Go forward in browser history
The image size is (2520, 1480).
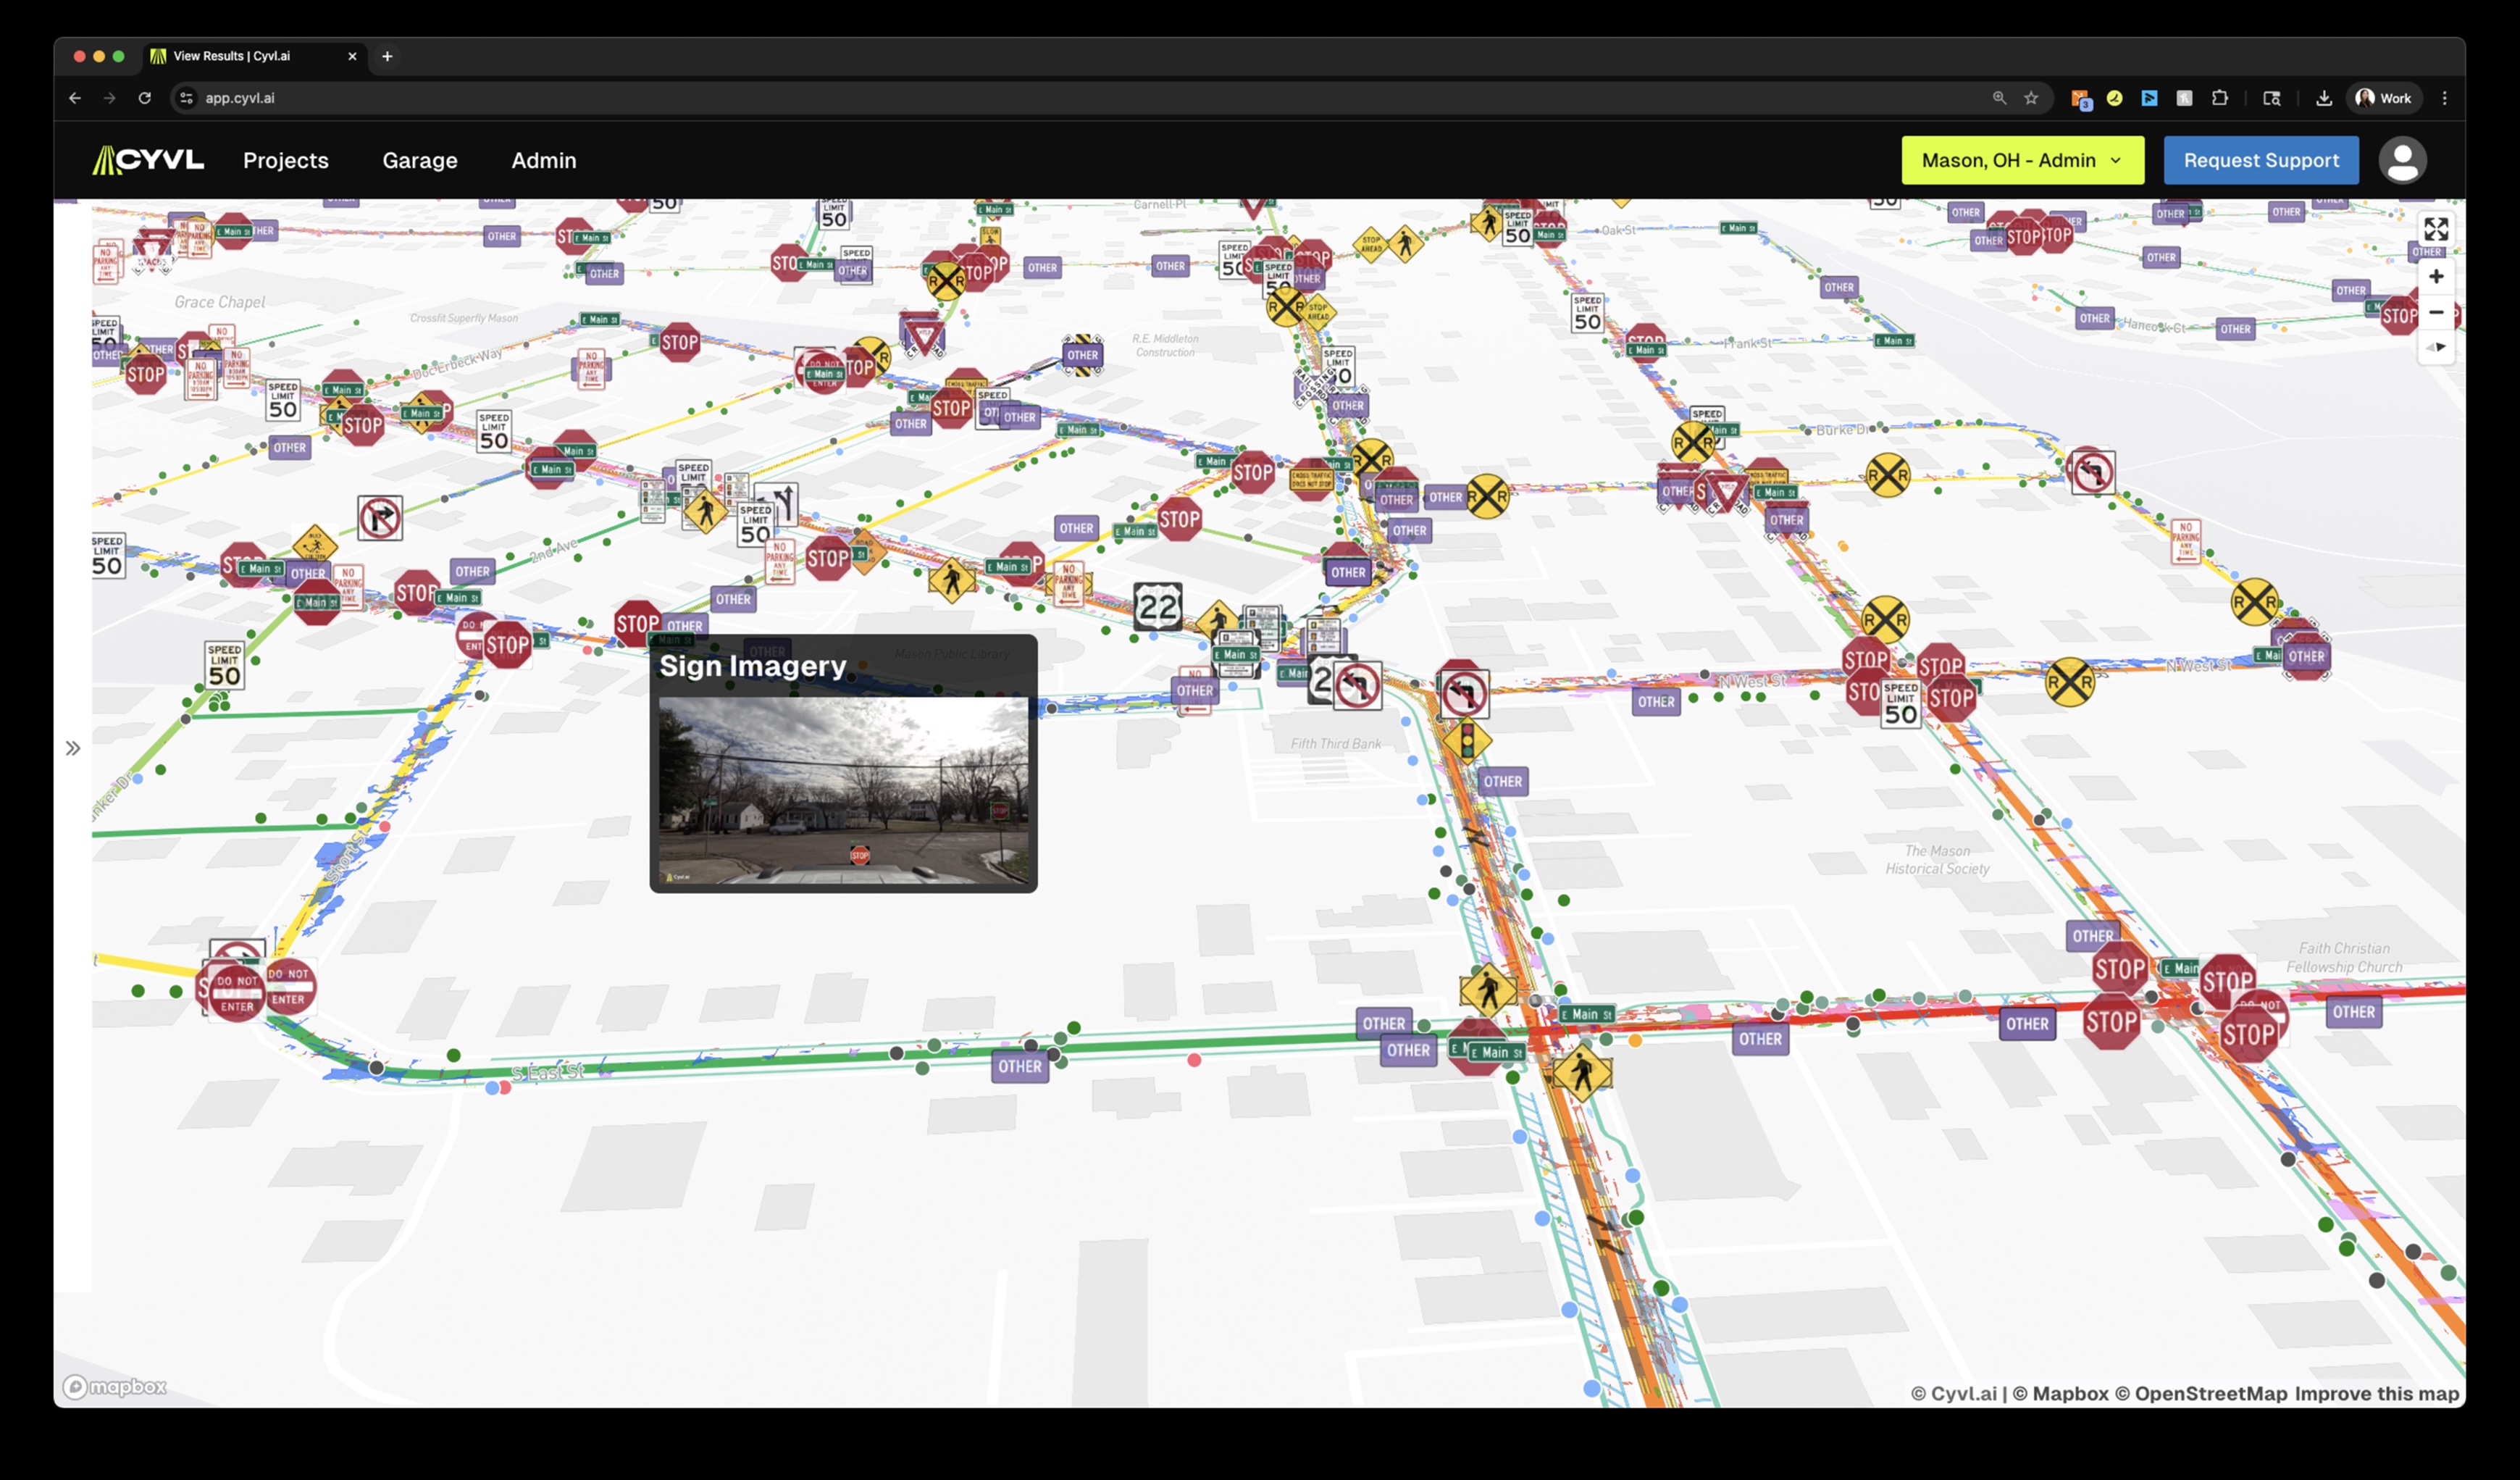coord(110,98)
